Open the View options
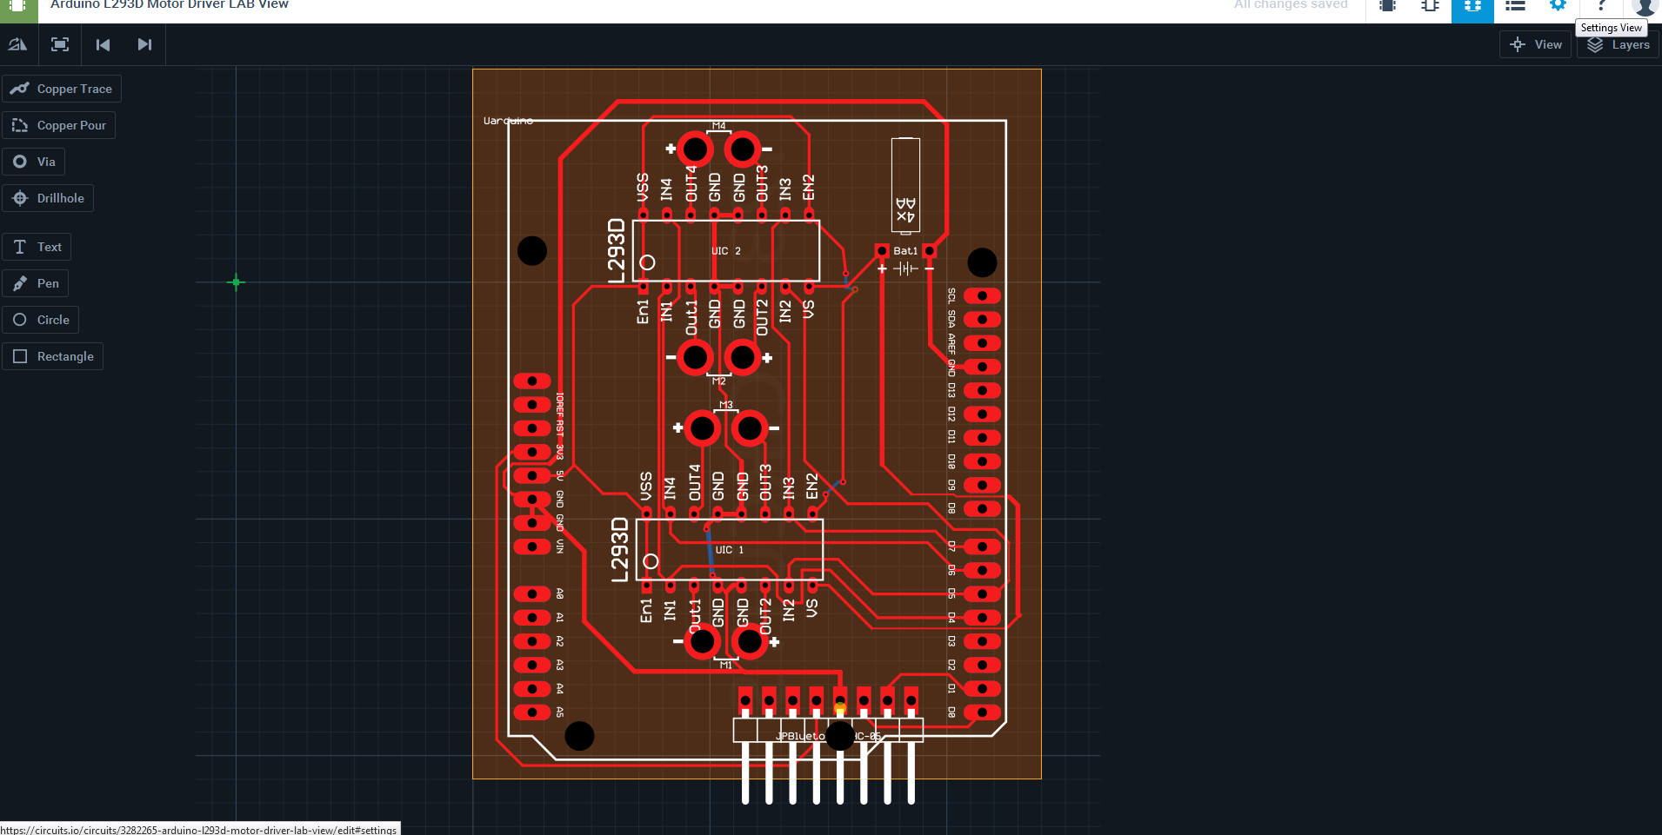Image resolution: width=1662 pixels, height=835 pixels. pyautogui.click(x=1535, y=44)
